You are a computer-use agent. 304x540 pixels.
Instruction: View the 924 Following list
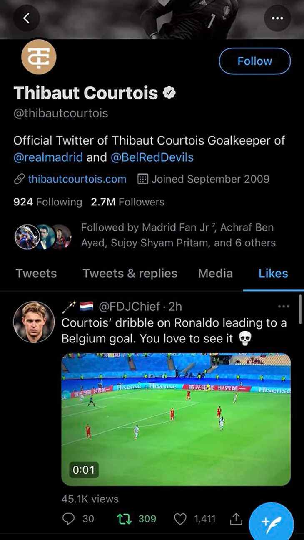pos(48,202)
